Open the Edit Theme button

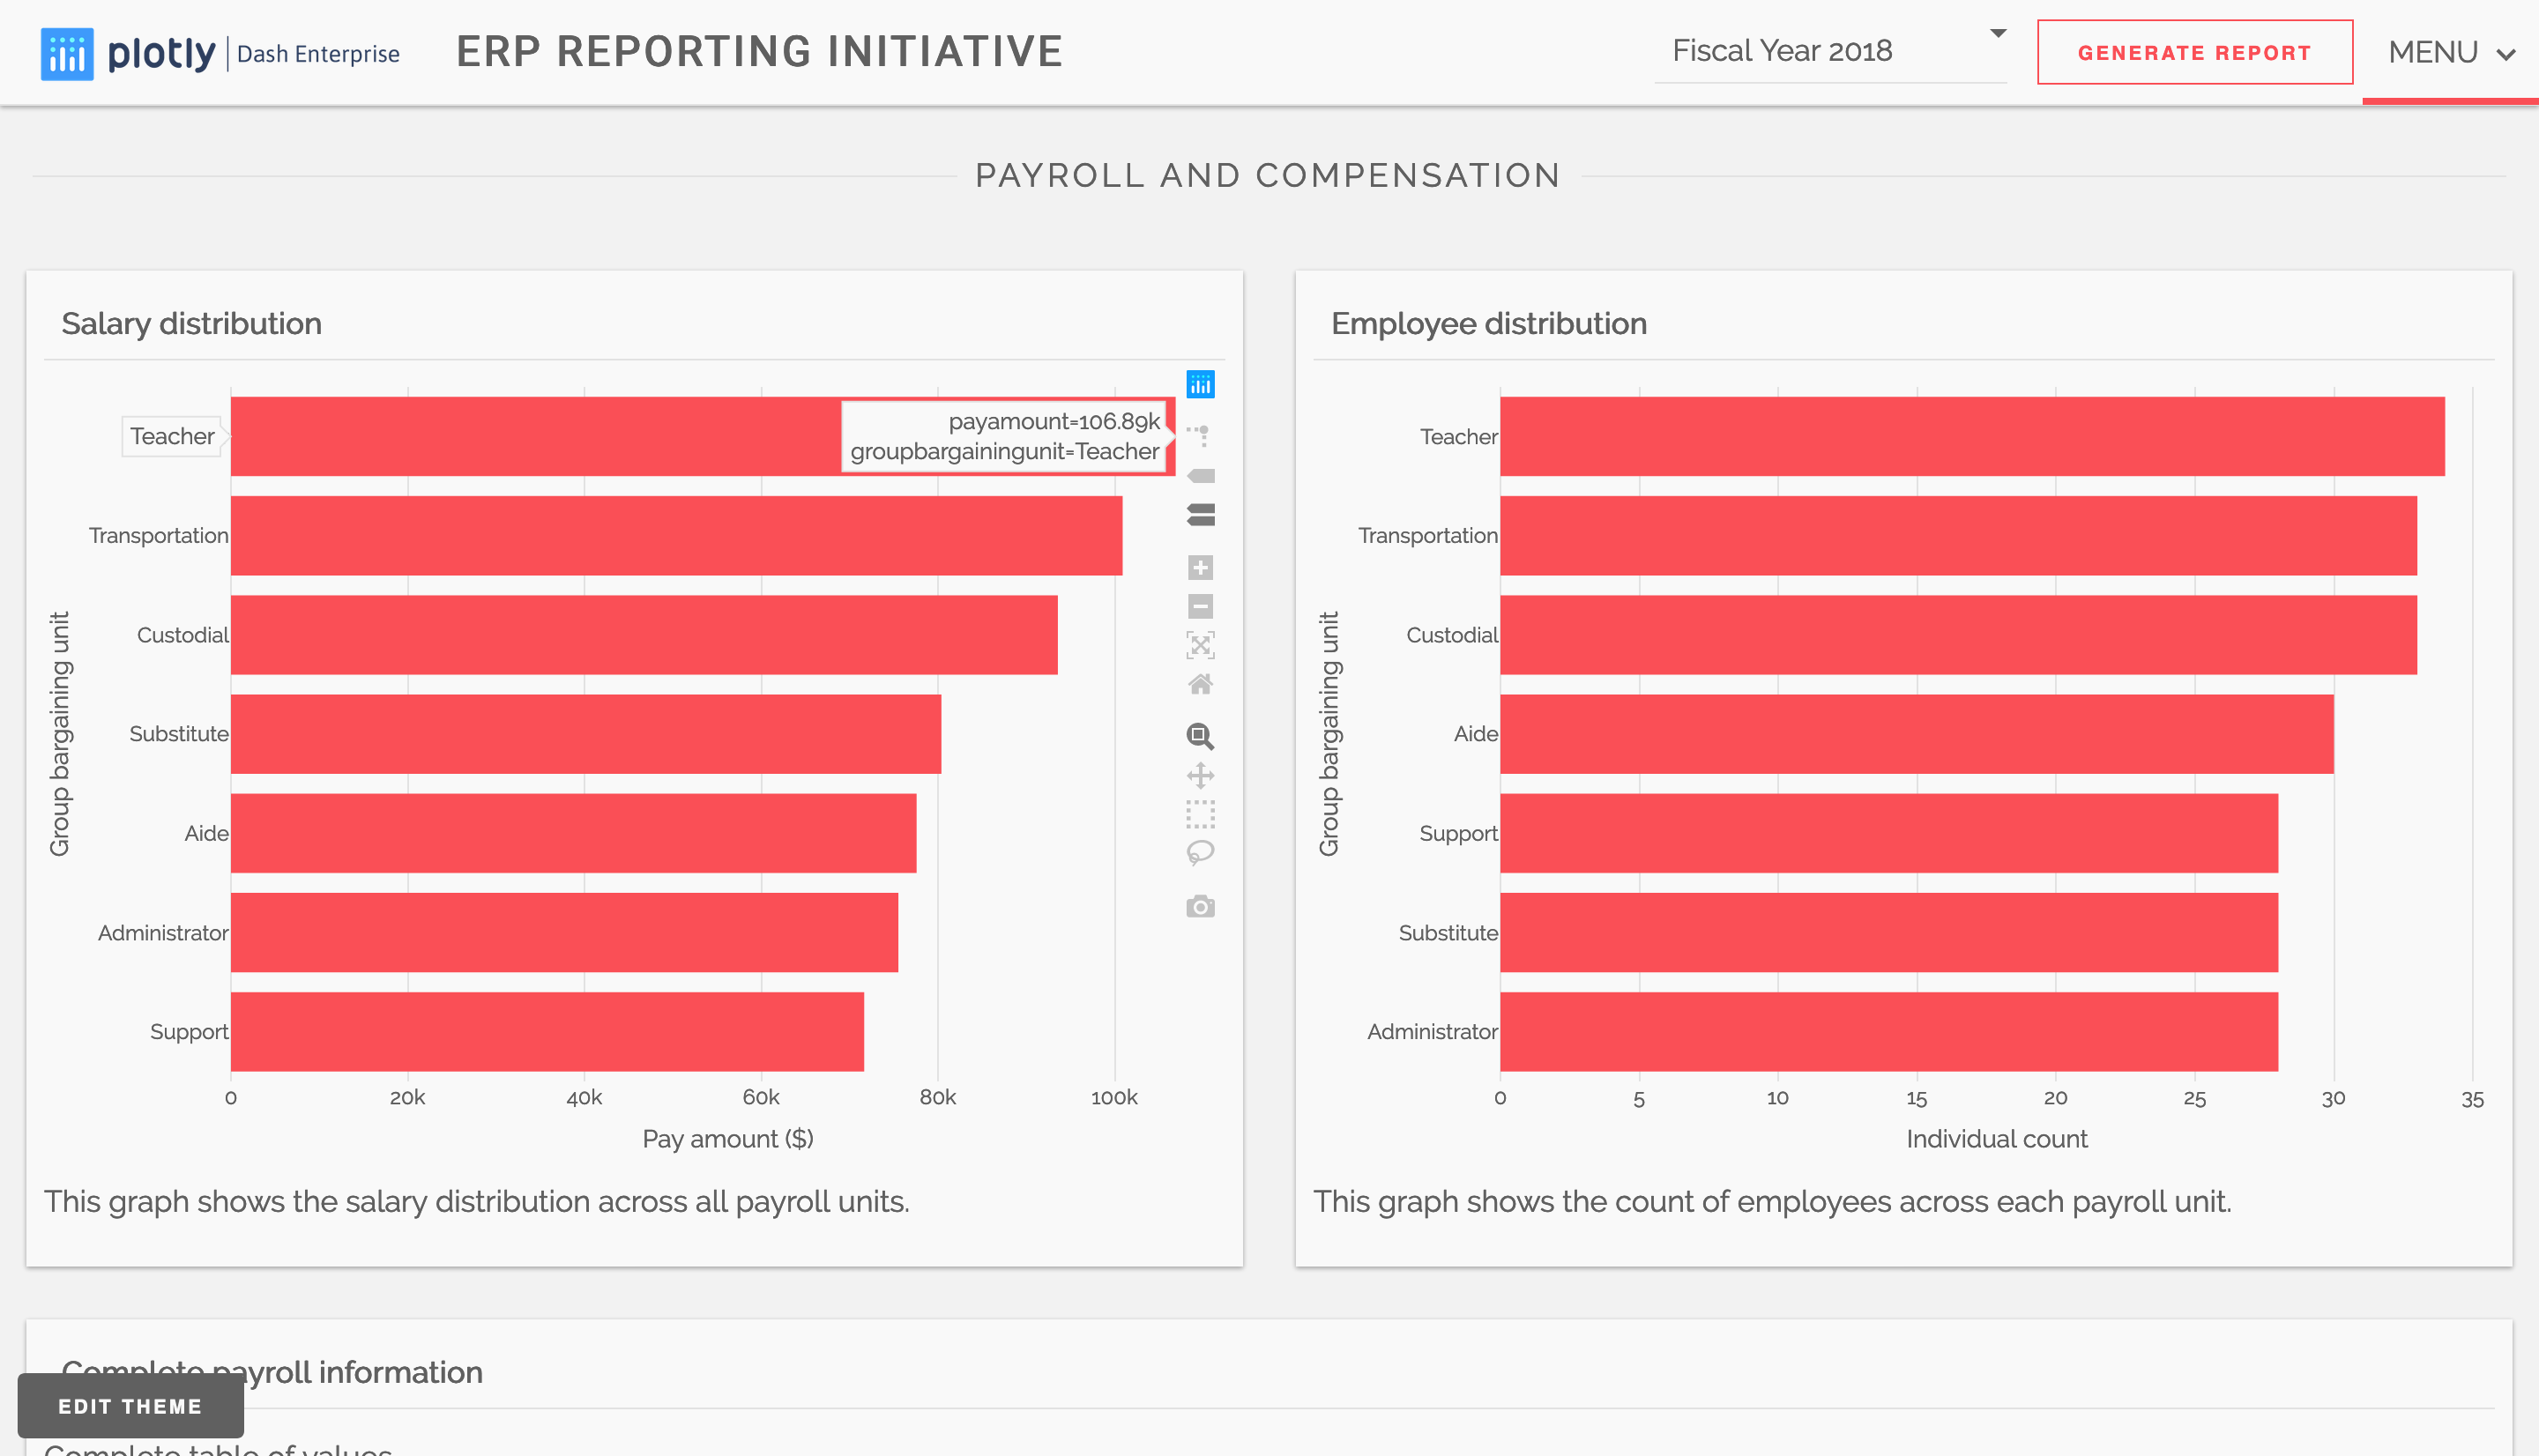click(x=130, y=1406)
